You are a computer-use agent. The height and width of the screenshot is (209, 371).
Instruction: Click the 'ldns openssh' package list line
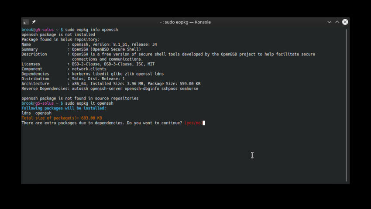pos(36,113)
